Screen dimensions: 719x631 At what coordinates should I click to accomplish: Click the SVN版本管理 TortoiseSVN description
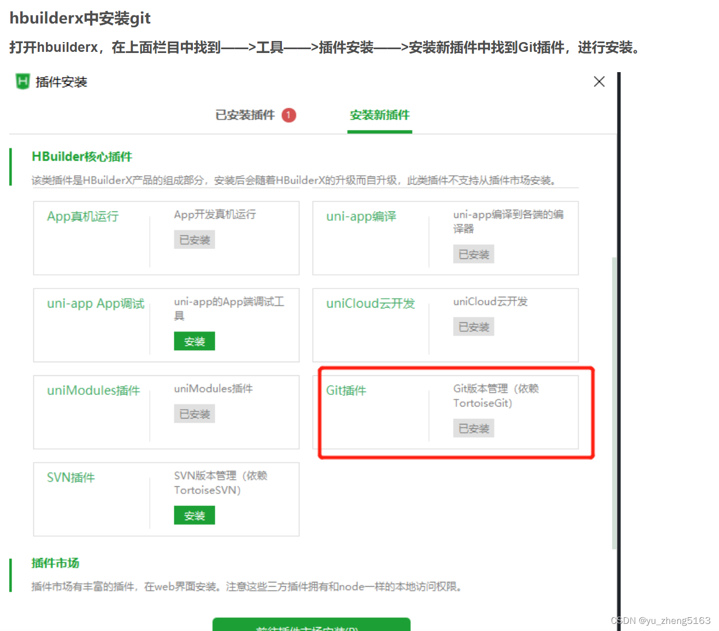point(221,482)
